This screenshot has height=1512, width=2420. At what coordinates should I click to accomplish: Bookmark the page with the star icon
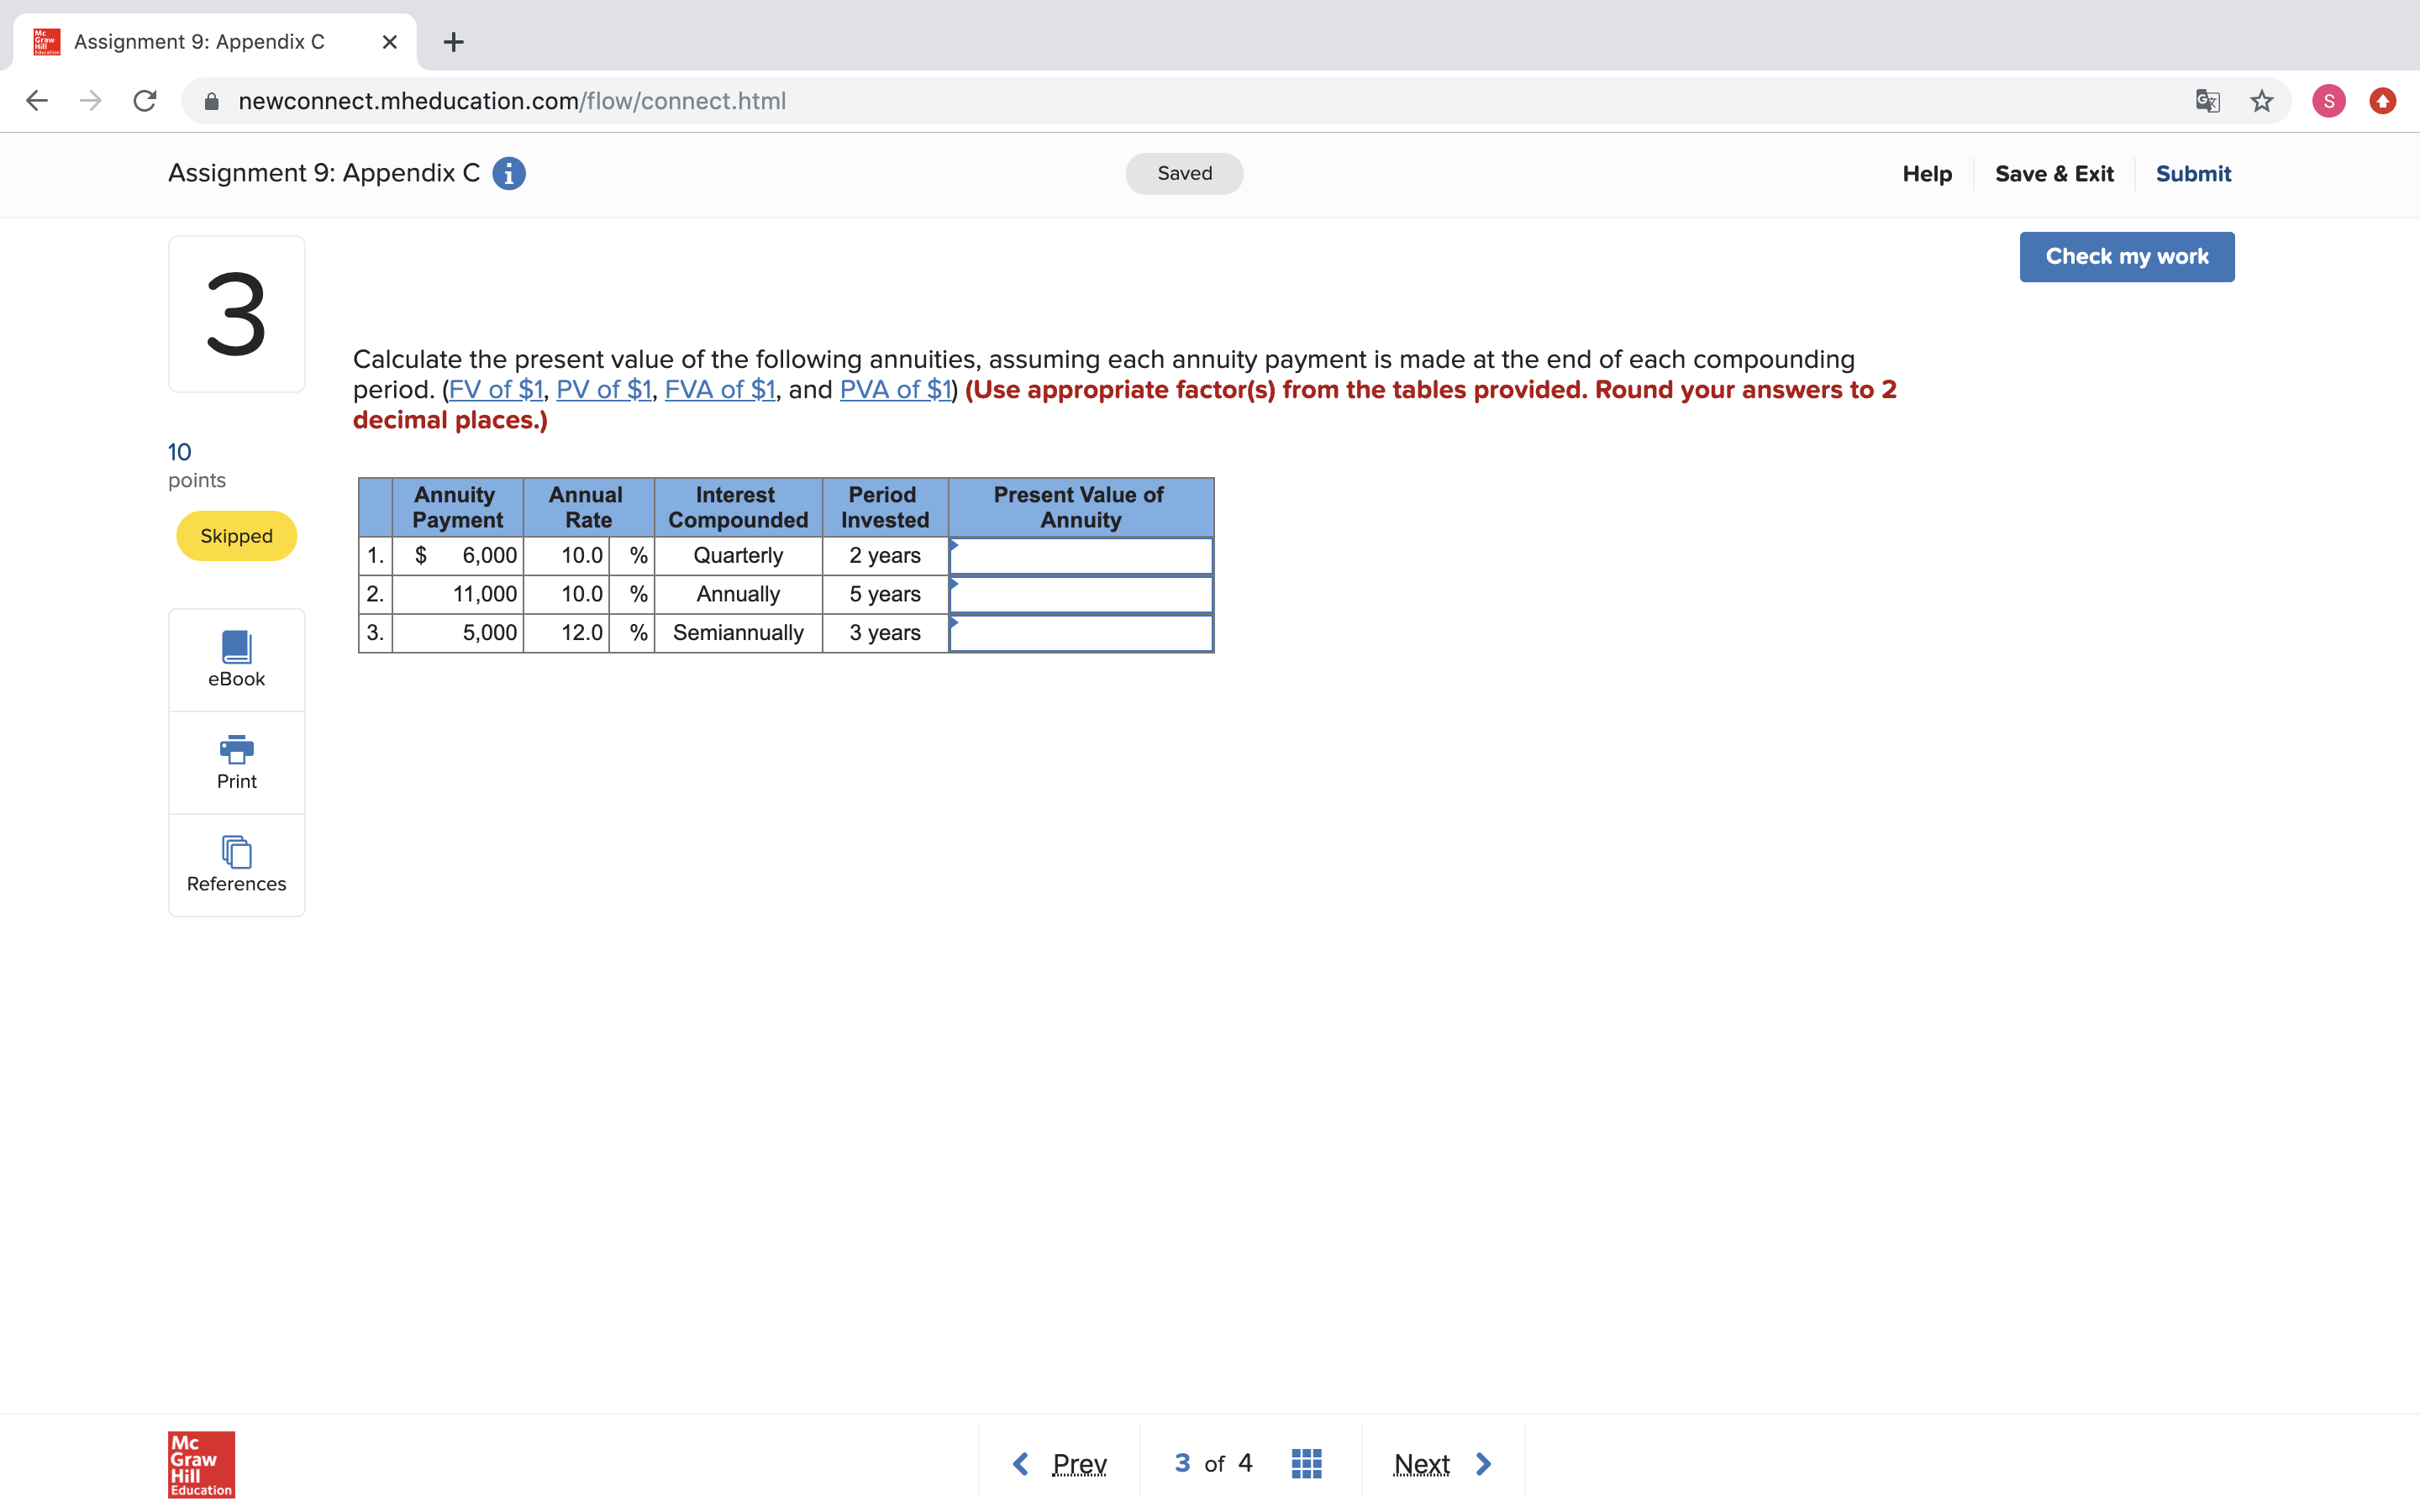tap(2260, 100)
